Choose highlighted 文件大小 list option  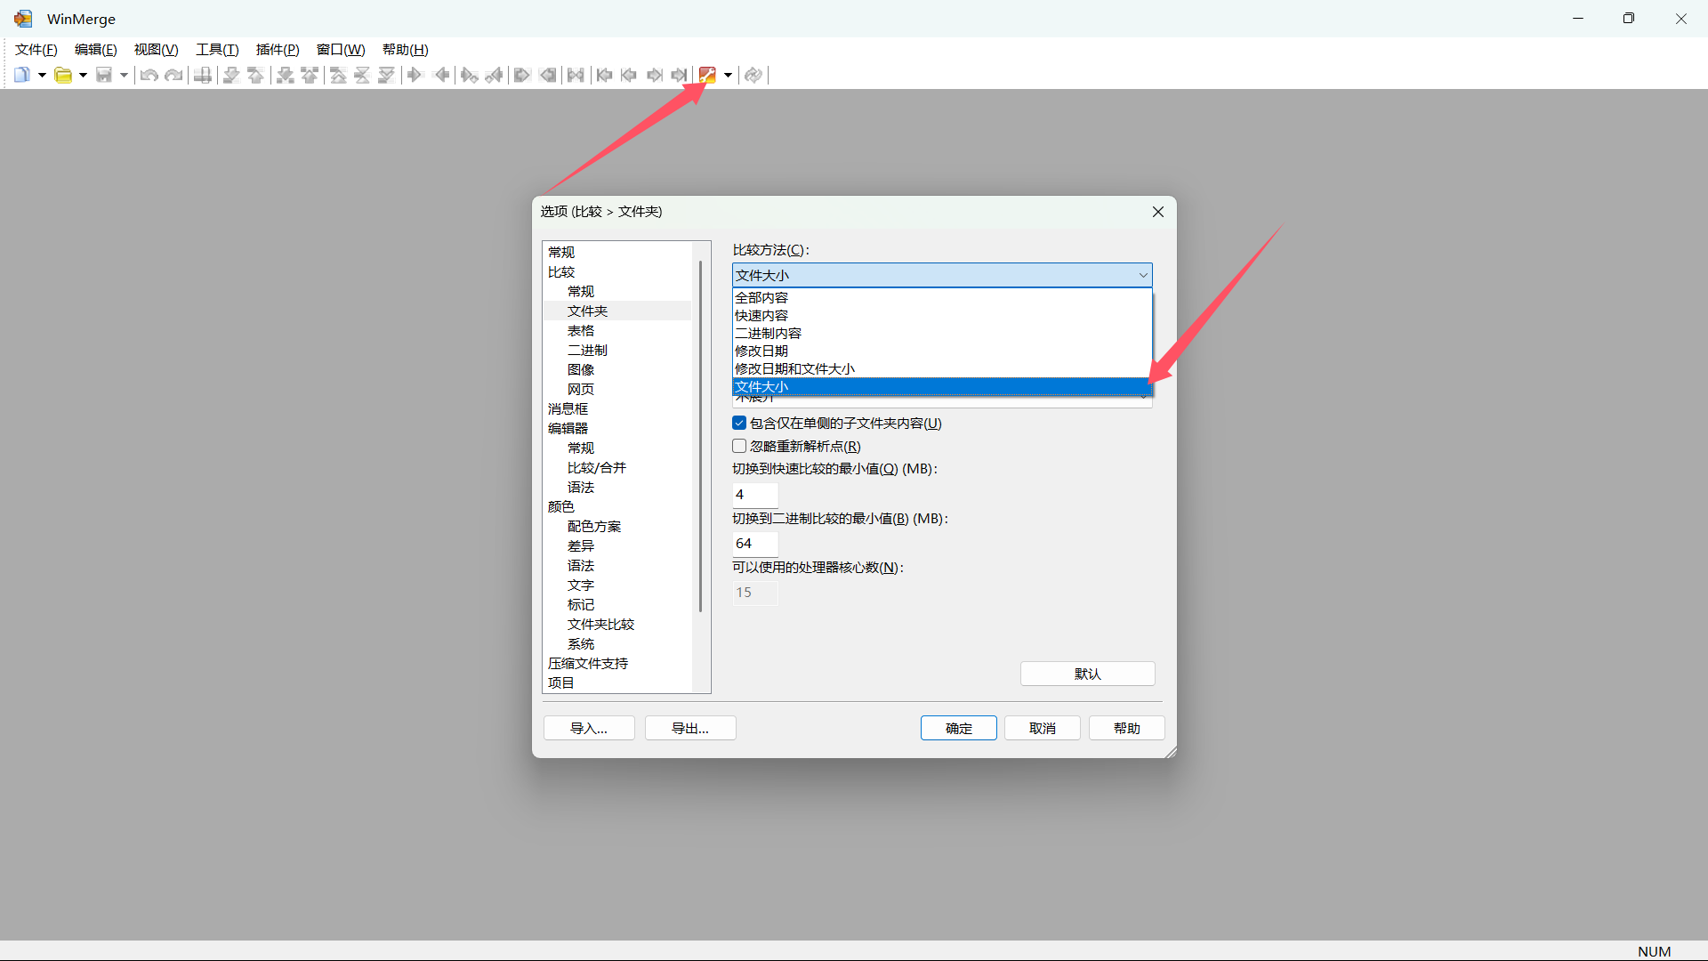(942, 387)
